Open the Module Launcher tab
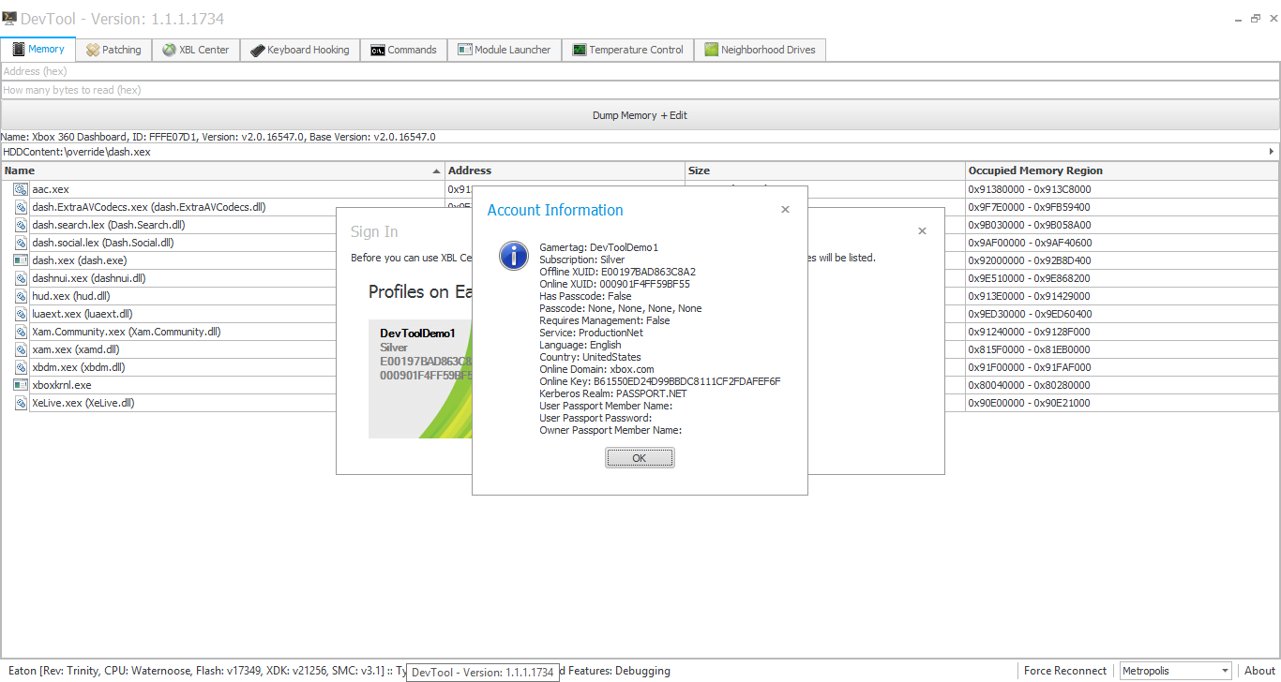Viewport: 1281px width, 682px height. click(x=505, y=50)
